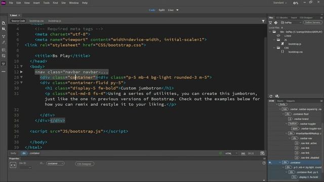Click the CSS Designer button in Properties
This screenshot has height=182, width=324.
(x=85, y=164)
